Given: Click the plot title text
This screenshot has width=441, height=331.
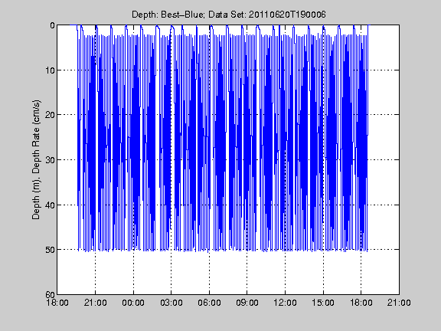Looking at the screenshot, I should pyautogui.click(x=229, y=15).
